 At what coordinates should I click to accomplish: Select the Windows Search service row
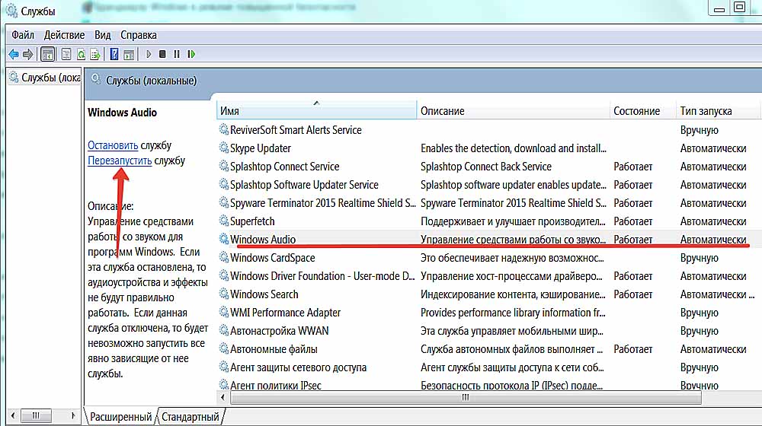click(264, 294)
